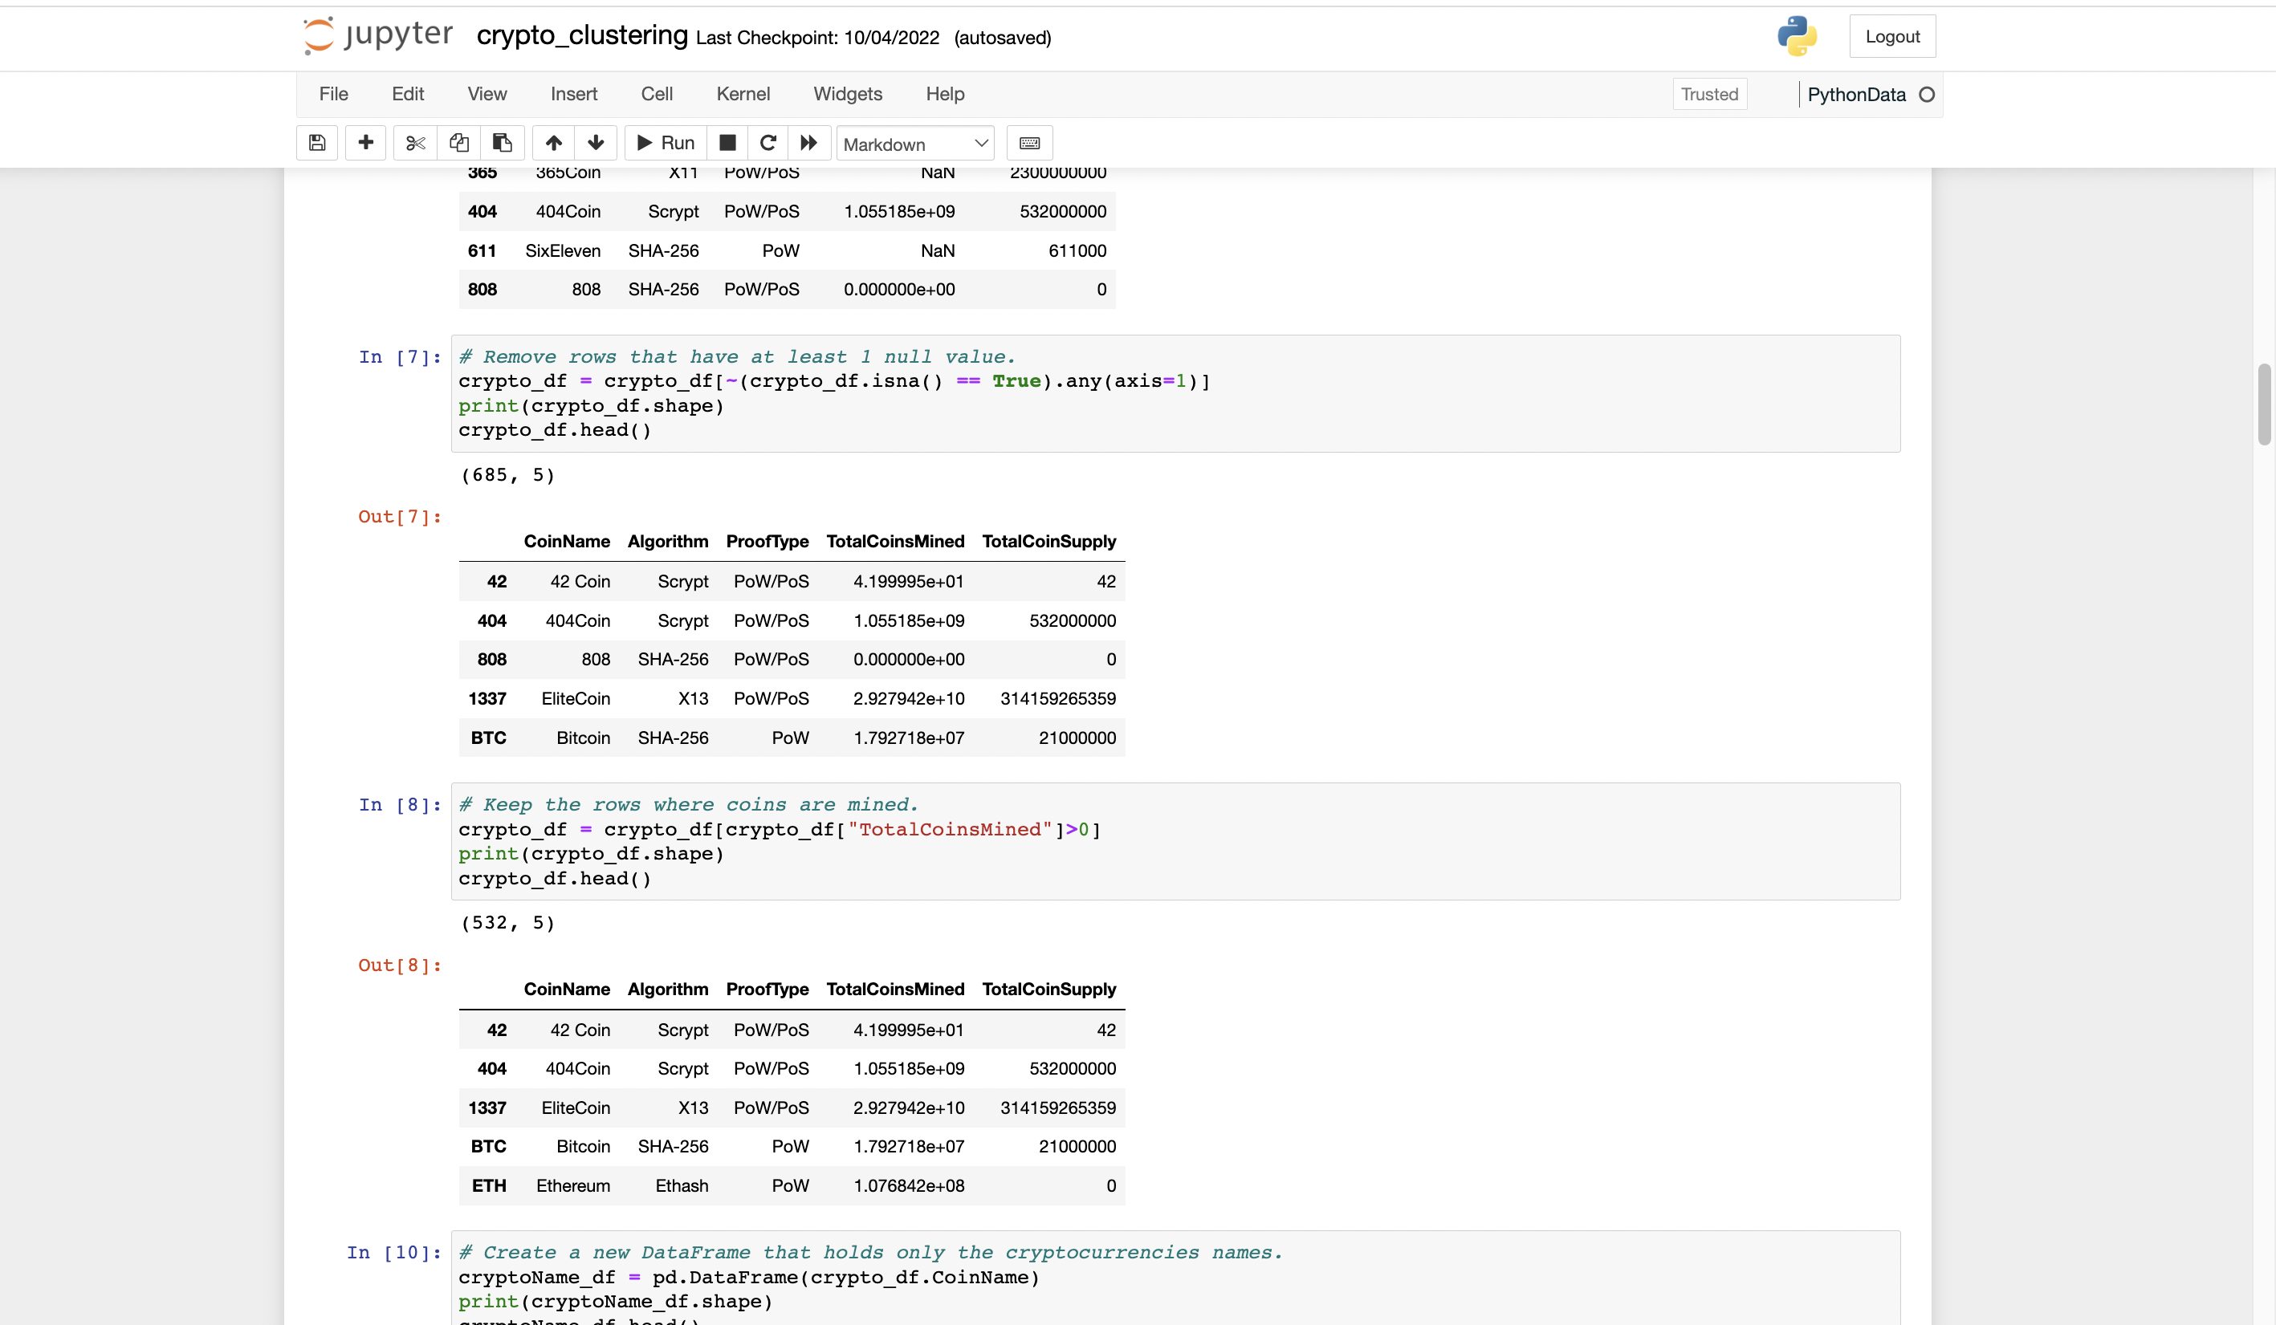2276x1325 pixels.
Task: Click the Jupyter logo
Action: pos(377,36)
